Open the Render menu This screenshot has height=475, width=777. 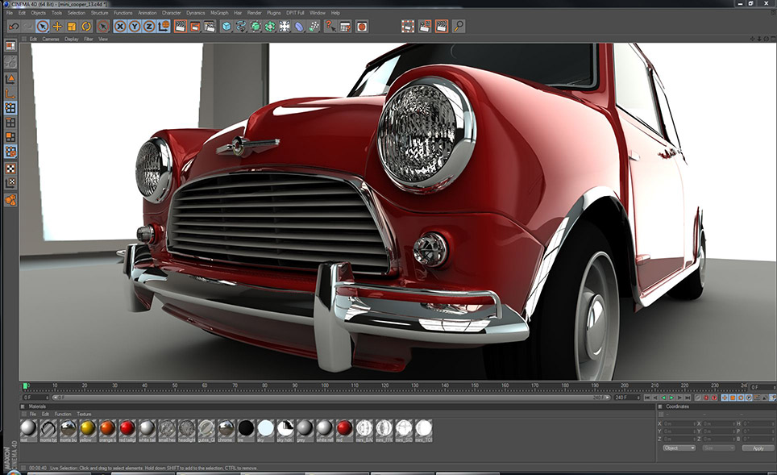click(x=254, y=13)
